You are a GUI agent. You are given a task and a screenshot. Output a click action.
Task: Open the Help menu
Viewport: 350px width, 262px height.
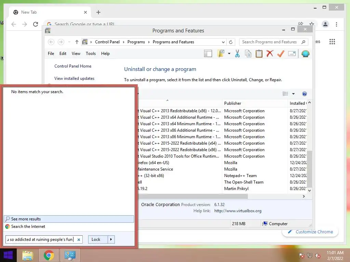105,54
